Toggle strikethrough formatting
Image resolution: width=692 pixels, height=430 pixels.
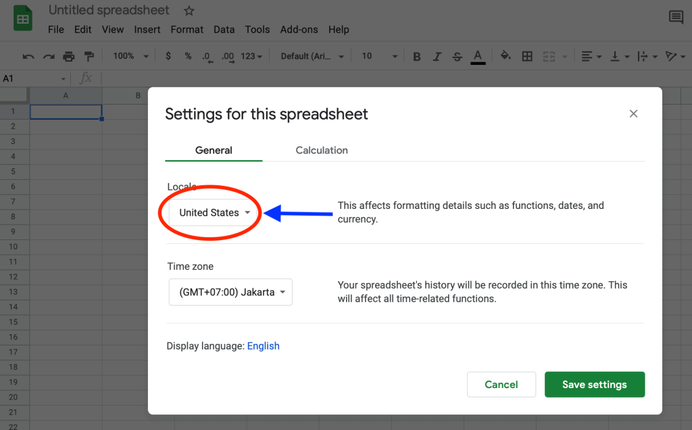point(457,56)
